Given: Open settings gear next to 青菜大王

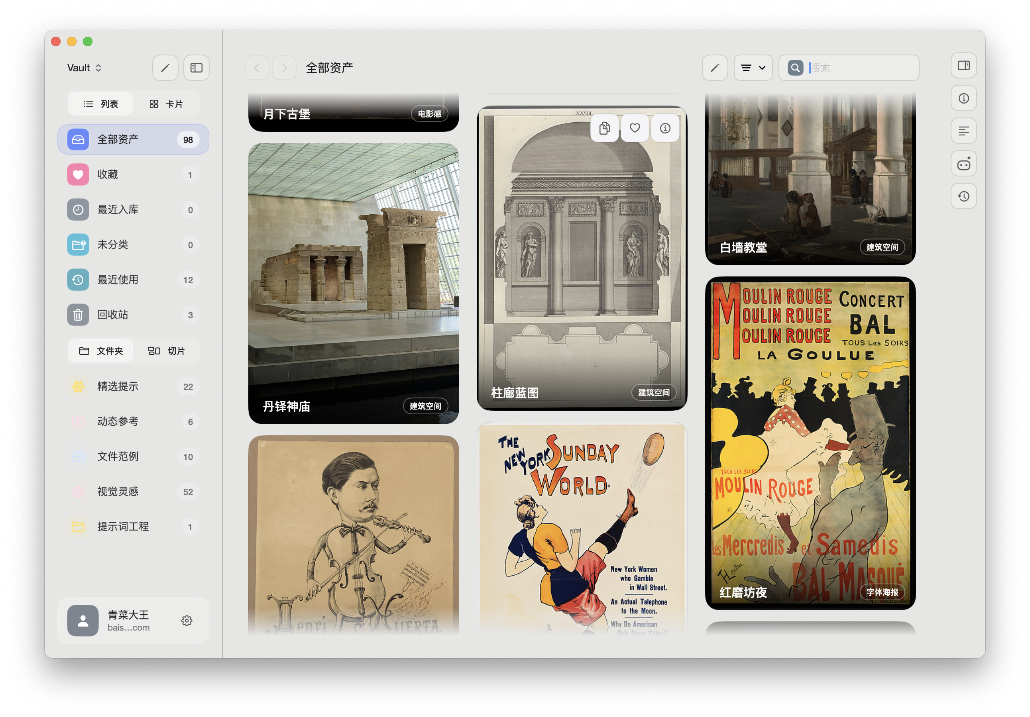Looking at the screenshot, I should tap(187, 621).
